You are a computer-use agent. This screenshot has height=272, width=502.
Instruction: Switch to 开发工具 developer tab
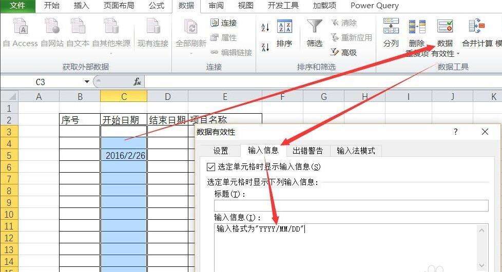click(x=283, y=6)
